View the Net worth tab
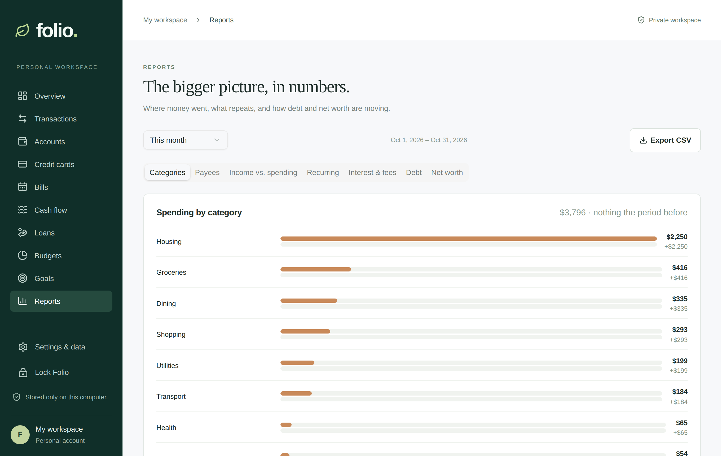This screenshot has width=721, height=456. tap(447, 173)
